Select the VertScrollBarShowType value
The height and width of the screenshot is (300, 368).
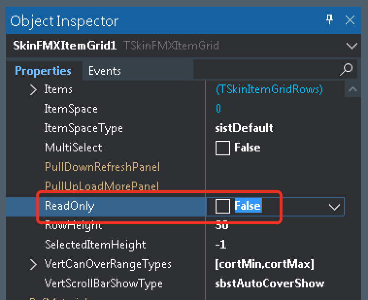tap(269, 283)
